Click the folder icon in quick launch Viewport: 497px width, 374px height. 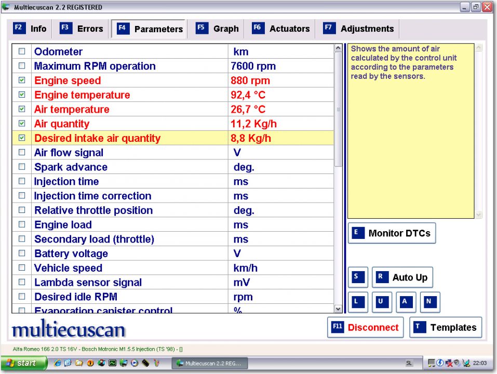[x=79, y=363]
